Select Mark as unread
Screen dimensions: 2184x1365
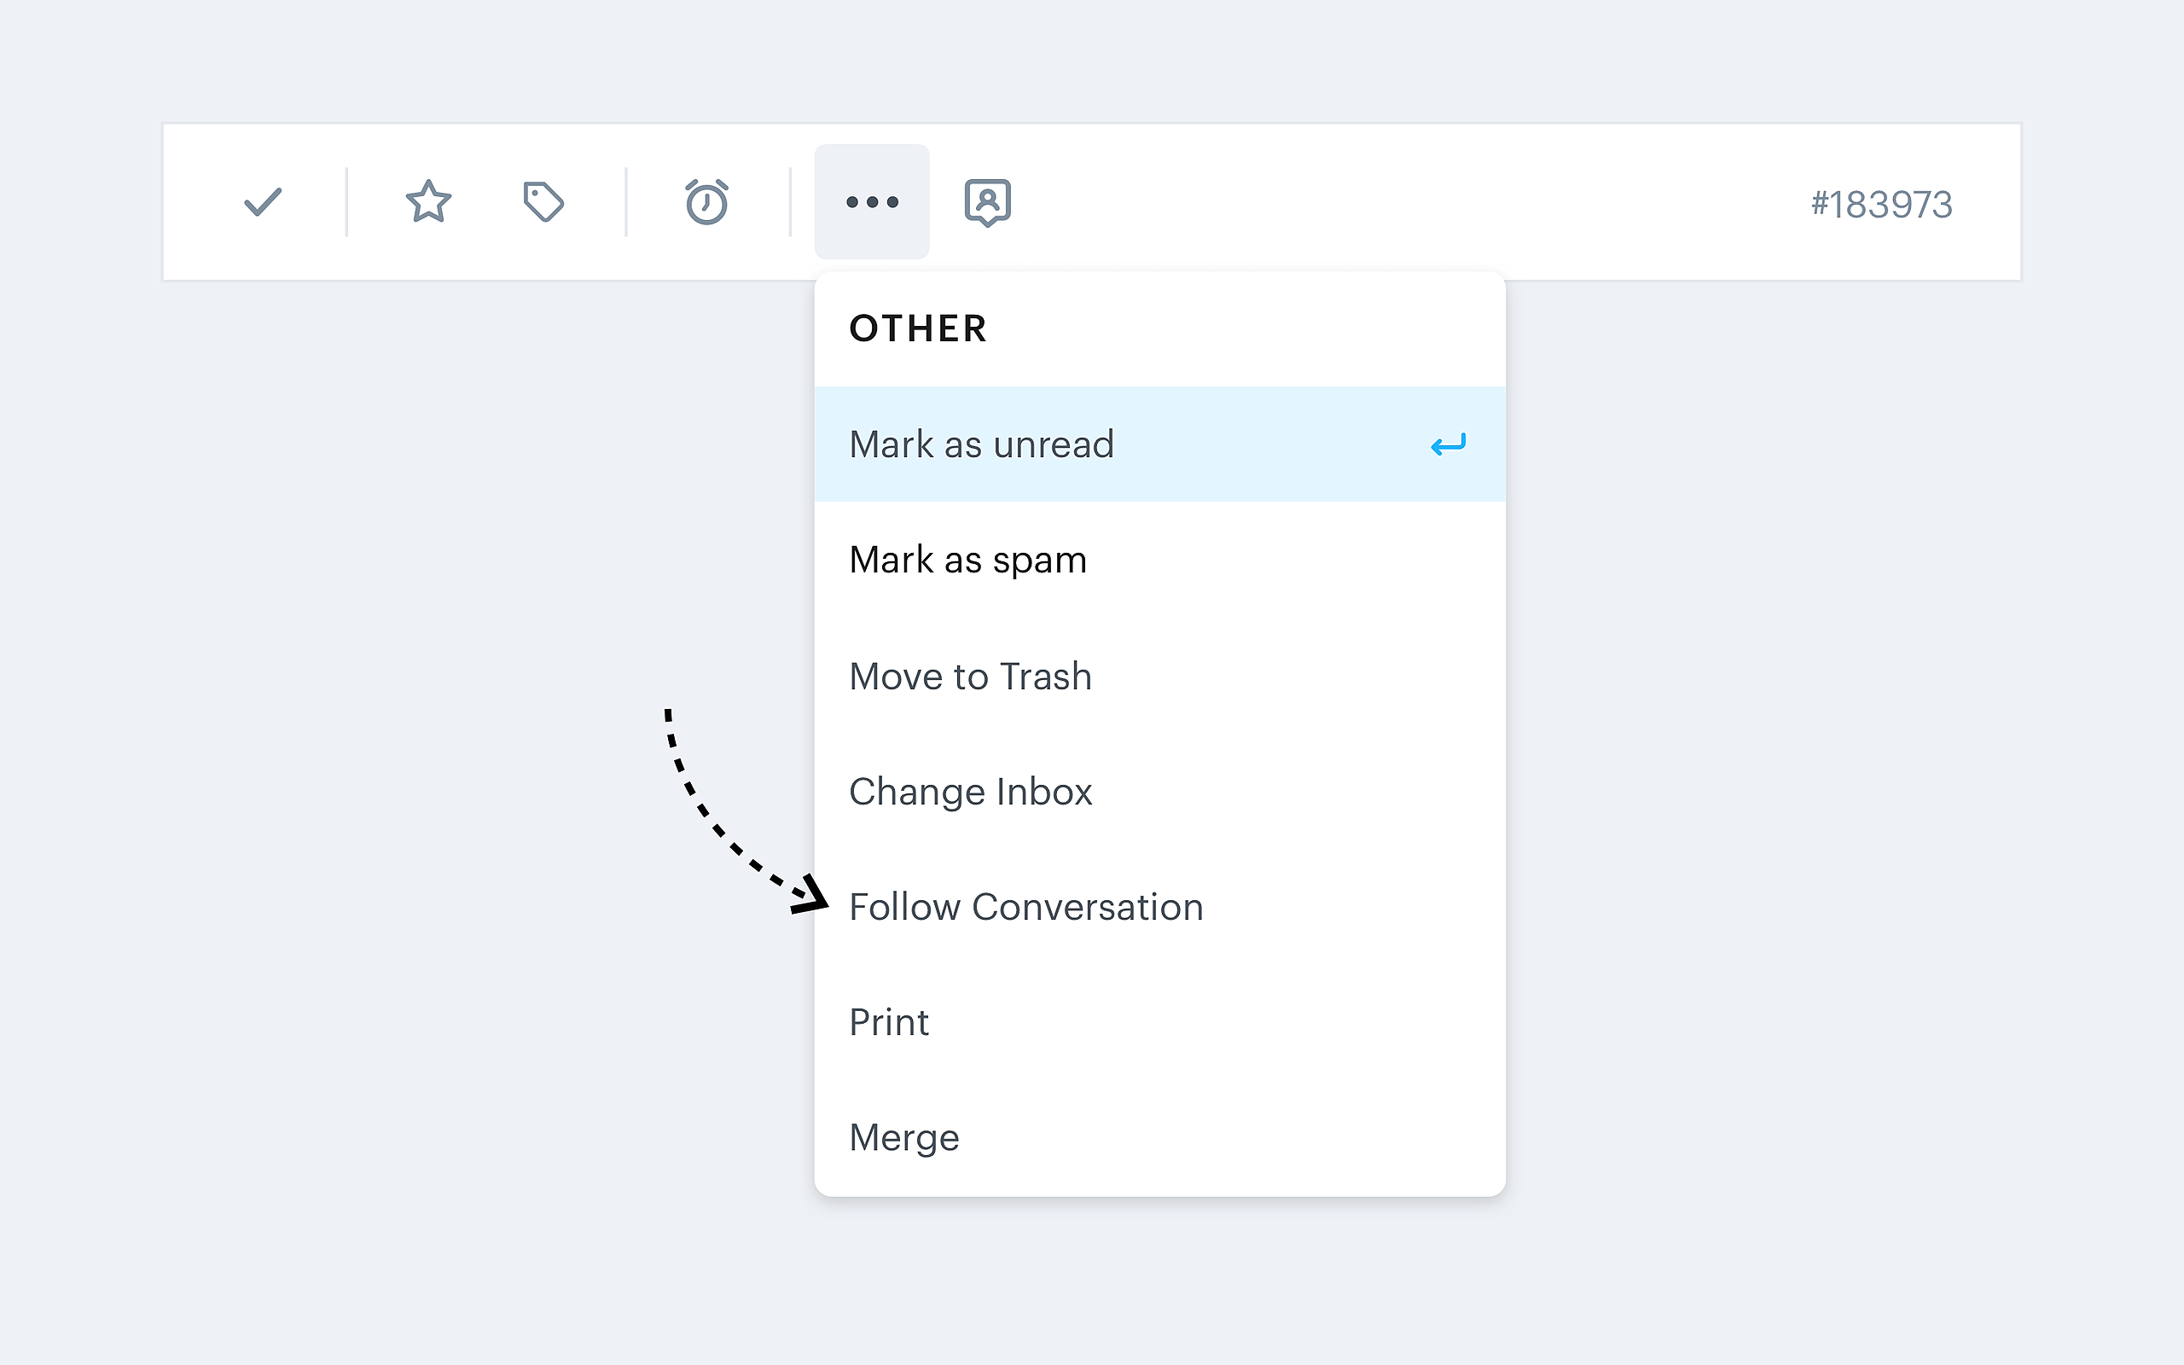981,445
